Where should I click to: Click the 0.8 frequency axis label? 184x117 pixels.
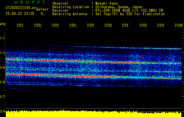(2, 82)
